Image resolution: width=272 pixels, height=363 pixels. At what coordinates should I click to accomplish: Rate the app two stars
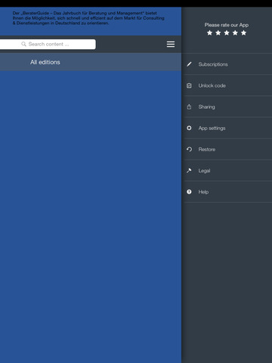click(x=218, y=33)
